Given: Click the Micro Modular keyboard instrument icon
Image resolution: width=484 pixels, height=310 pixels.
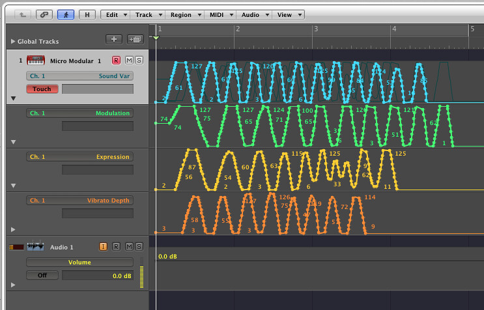Looking at the screenshot, I should pos(36,61).
